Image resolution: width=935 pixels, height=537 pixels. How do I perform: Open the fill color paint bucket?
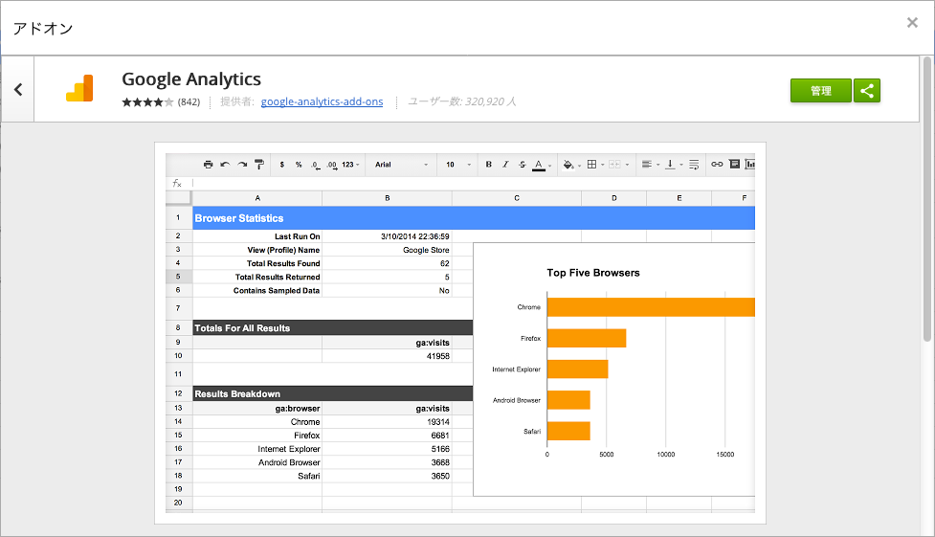(x=568, y=164)
